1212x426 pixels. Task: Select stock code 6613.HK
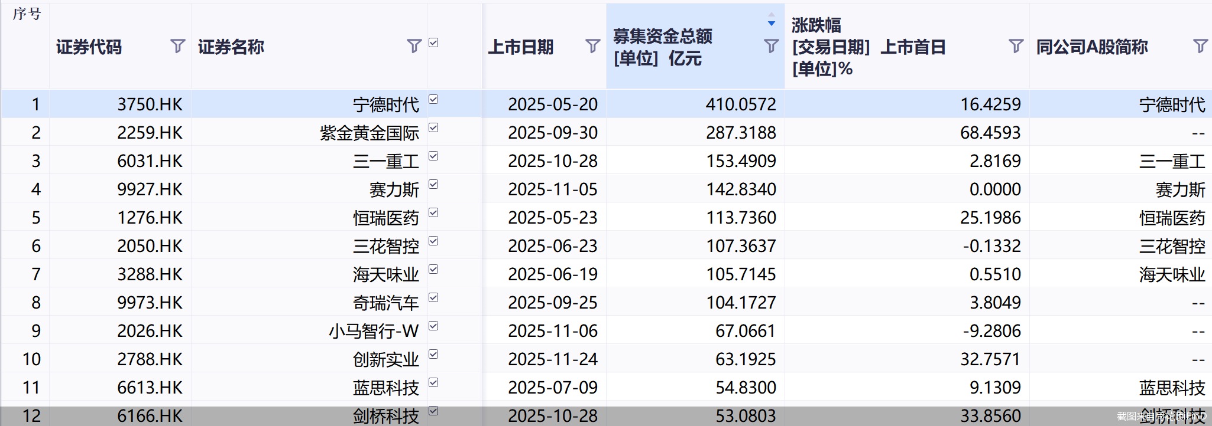(x=150, y=388)
